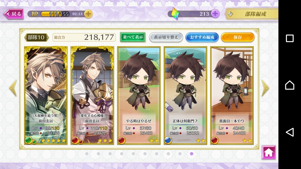
Task: Open the Android recent apps square
Action: tap(290, 38)
